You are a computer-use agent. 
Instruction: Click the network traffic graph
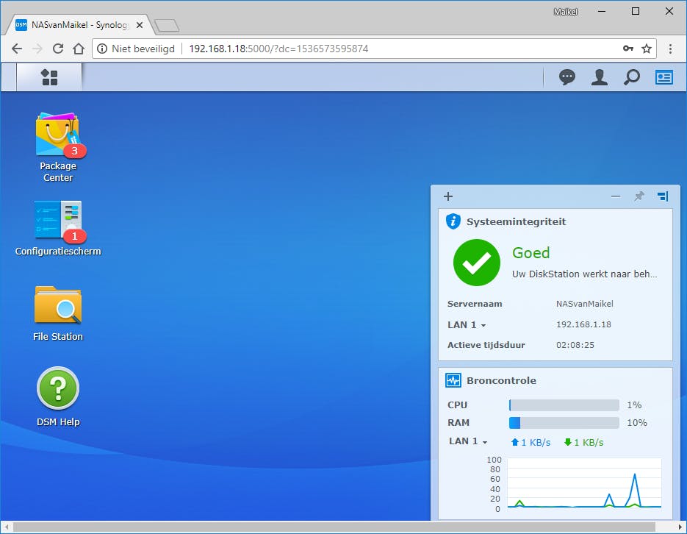[584, 483]
